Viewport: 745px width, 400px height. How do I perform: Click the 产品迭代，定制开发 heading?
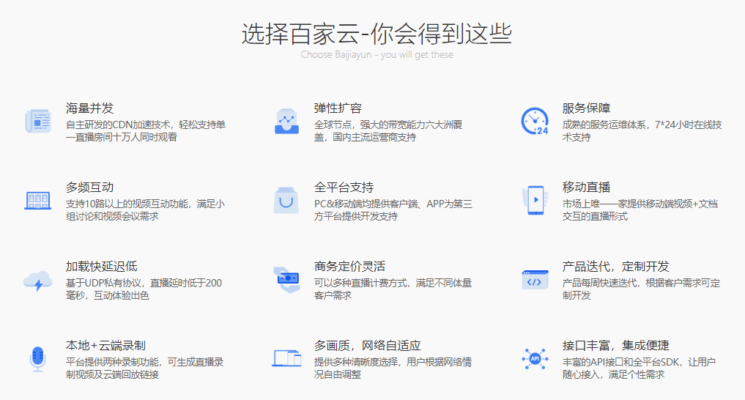click(x=616, y=267)
